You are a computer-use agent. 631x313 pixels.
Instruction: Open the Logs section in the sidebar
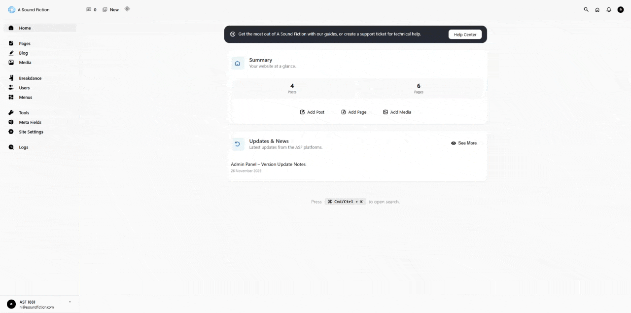23,147
